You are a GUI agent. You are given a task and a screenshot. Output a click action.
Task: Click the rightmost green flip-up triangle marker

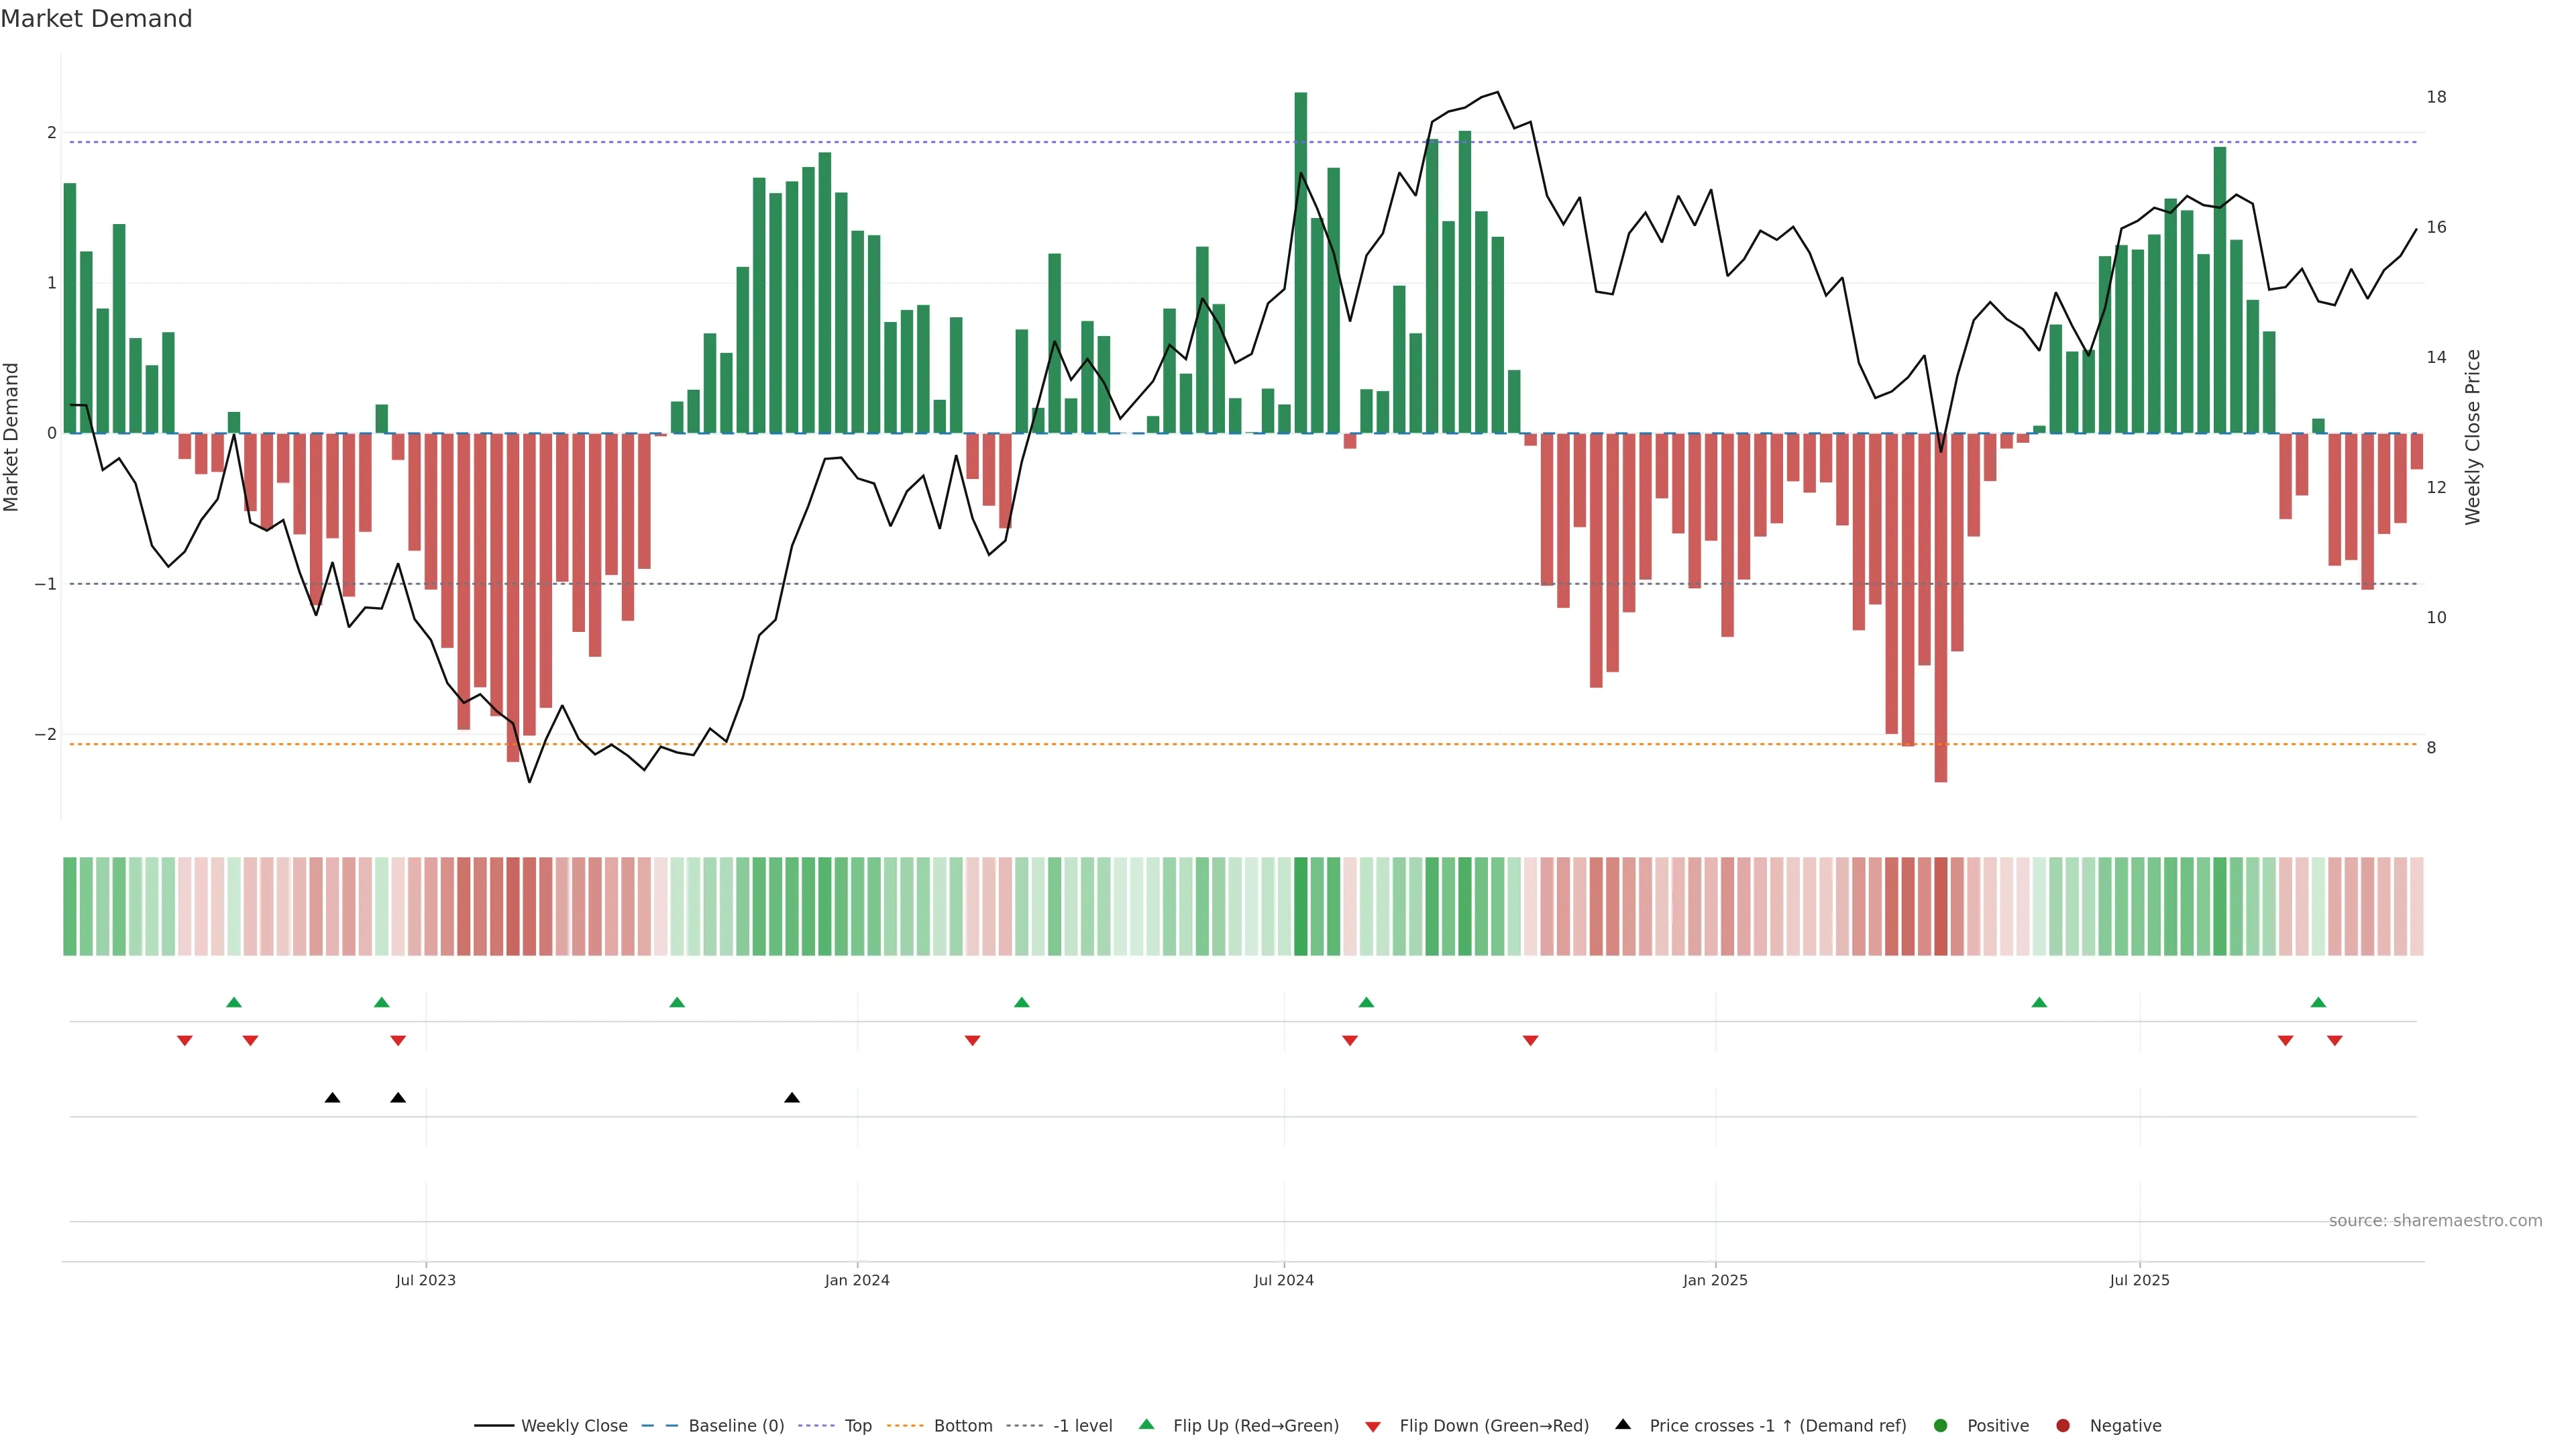(2318, 1003)
